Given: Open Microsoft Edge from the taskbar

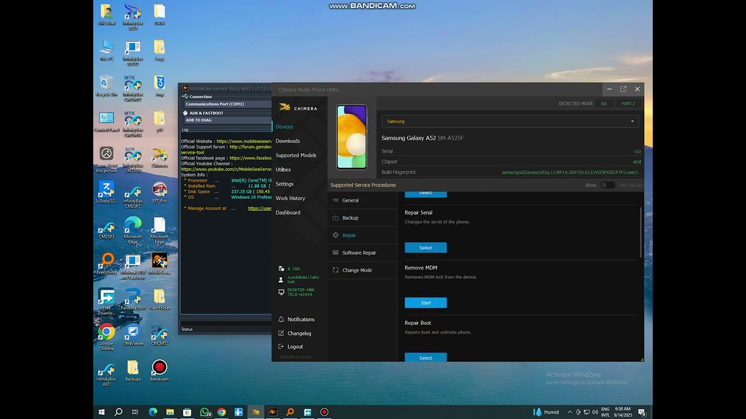Looking at the screenshot, I should 153,412.
